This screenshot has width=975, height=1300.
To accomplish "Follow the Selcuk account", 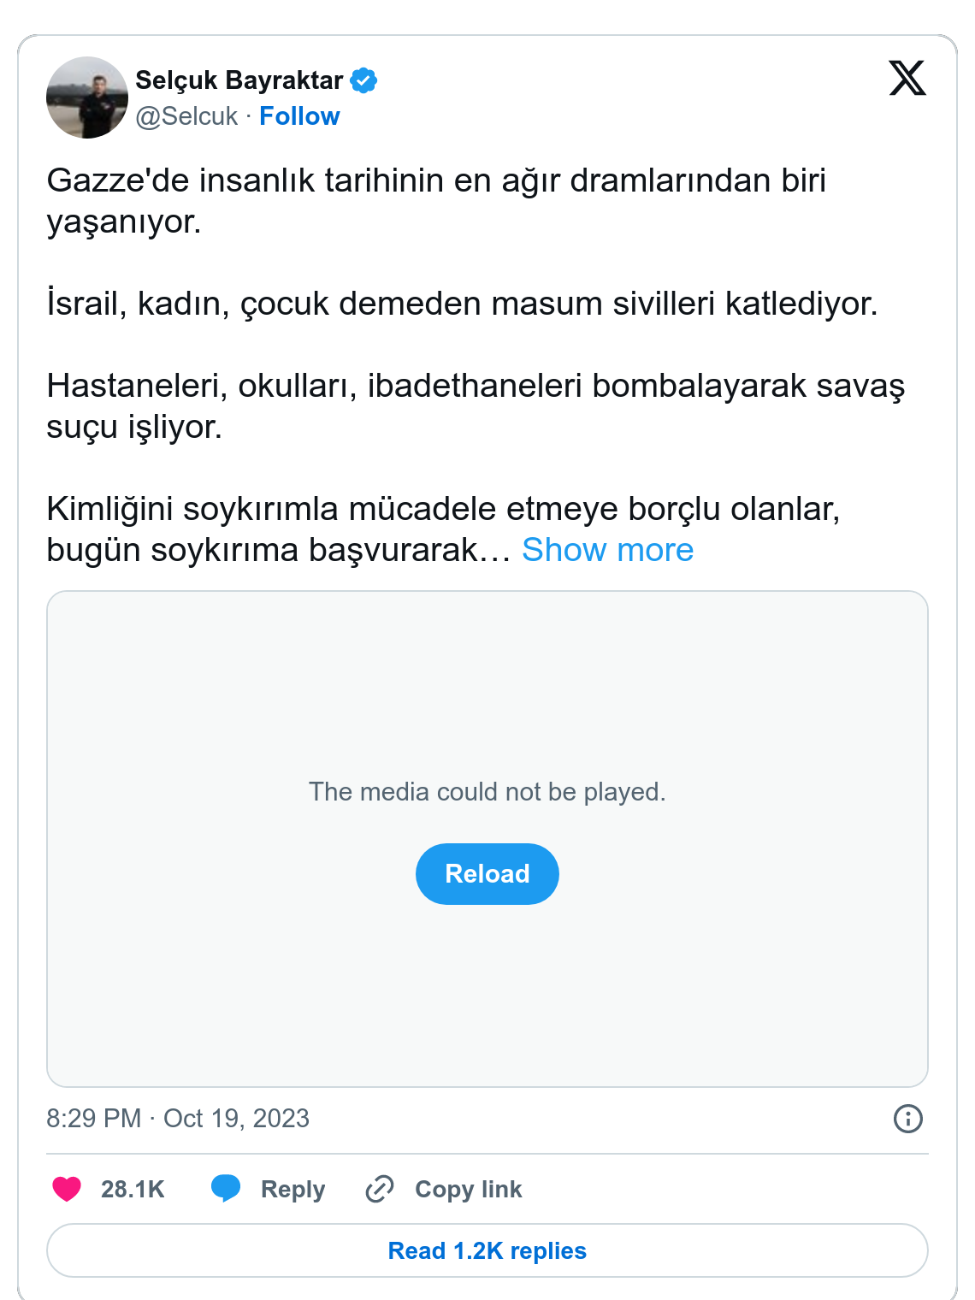I will pyautogui.click(x=299, y=116).
